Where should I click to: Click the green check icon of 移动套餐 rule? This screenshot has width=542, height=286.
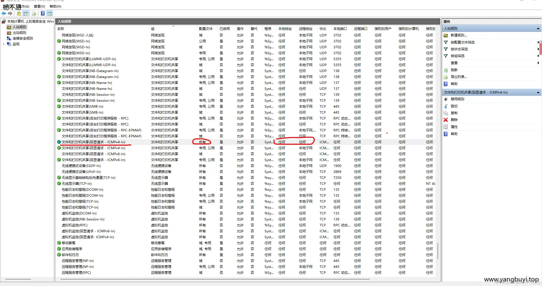click(59, 243)
